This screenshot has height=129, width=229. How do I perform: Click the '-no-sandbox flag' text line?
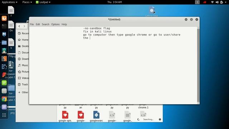(x=97, y=28)
